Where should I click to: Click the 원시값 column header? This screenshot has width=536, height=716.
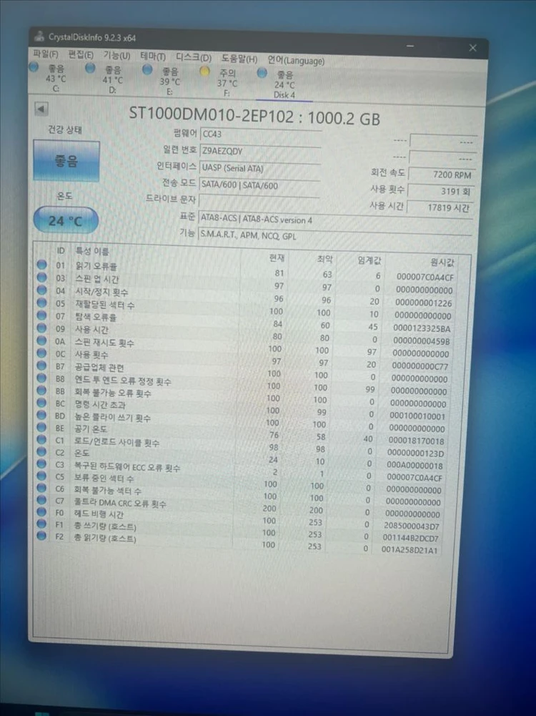pos(442,262)
